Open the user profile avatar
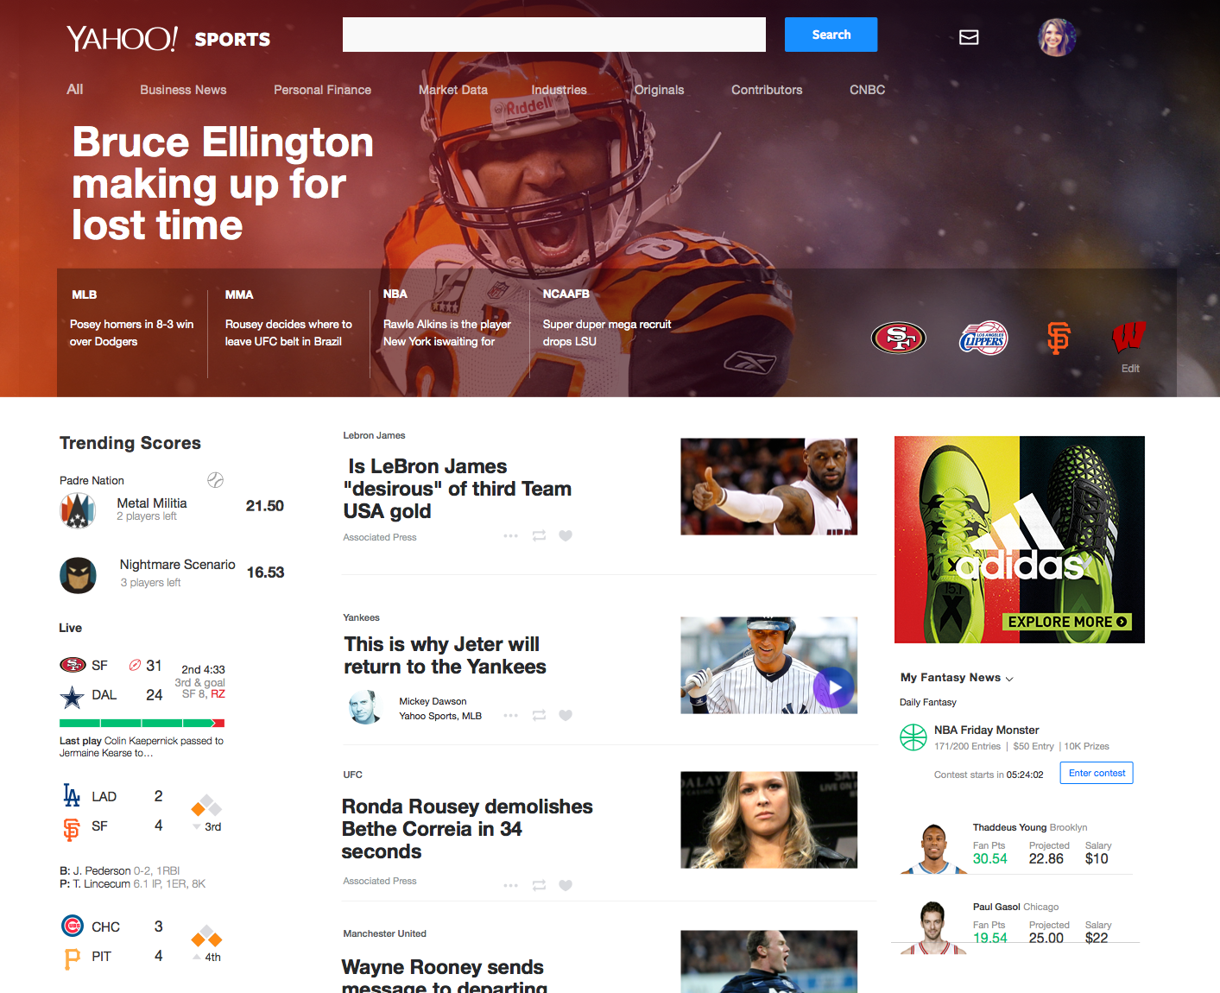Screen dimensions: 1220x993 1057,37
